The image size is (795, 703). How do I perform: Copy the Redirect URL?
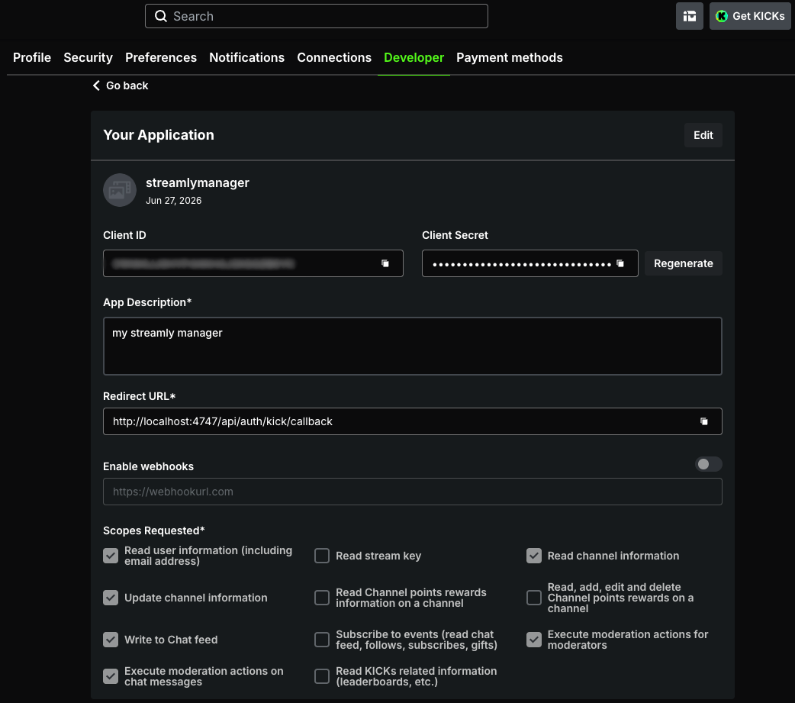coord(703,421)
